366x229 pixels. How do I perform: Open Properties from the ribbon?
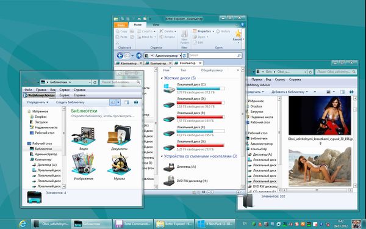[x=202, y=31]
